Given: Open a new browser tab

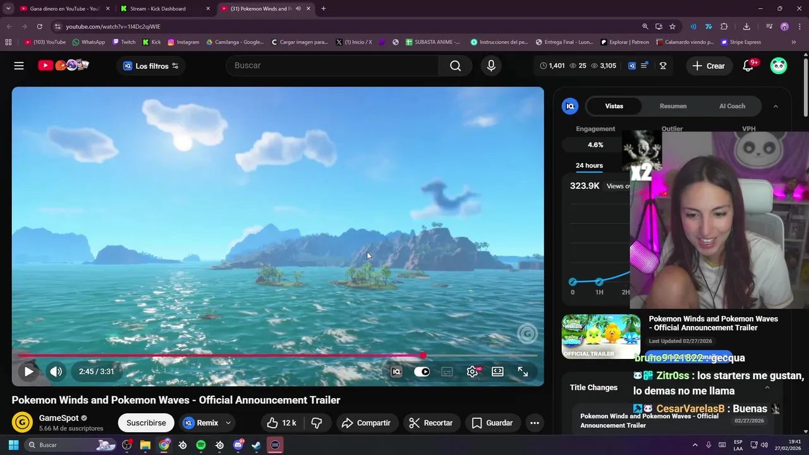Looking at the screenshot, I should pos(324,9).
